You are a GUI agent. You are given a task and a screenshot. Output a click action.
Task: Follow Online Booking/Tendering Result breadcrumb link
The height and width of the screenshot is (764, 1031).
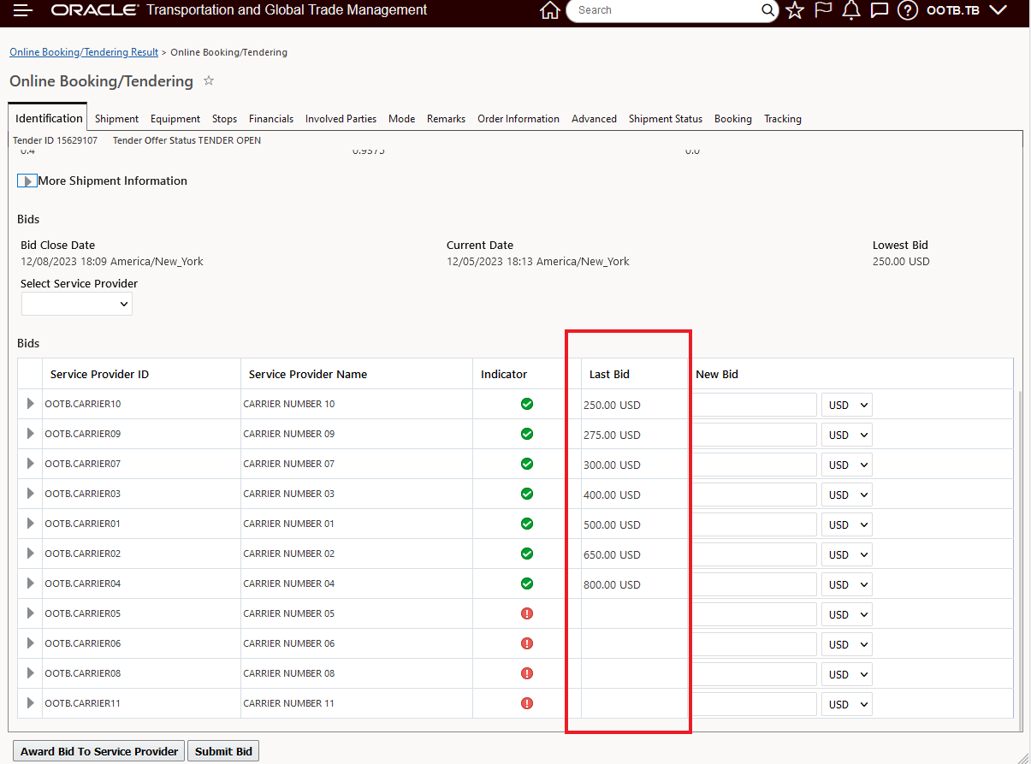pyautogui.click(x=84, y=52)
